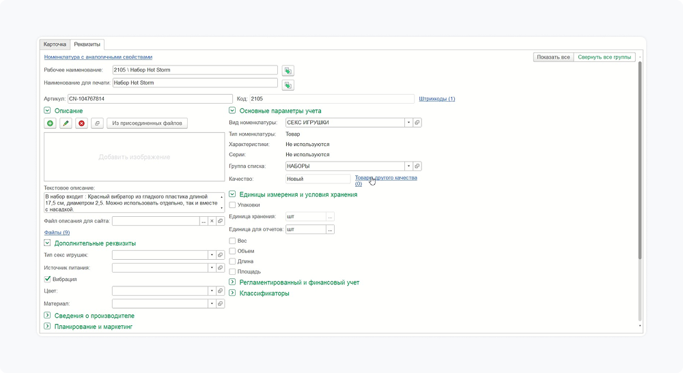The height and width of the screenshot is (373, 683).
Task: Enable Упаковки checkbox
Action: click(232, 205)
